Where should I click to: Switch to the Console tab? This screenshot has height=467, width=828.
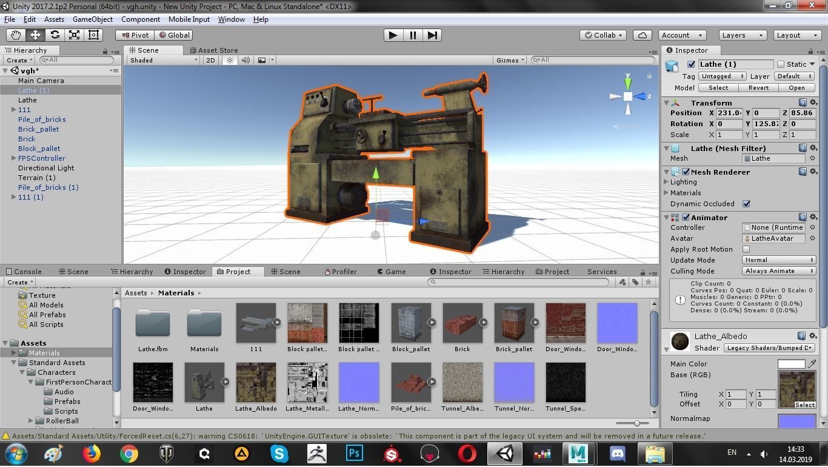(x=24, y=272)
